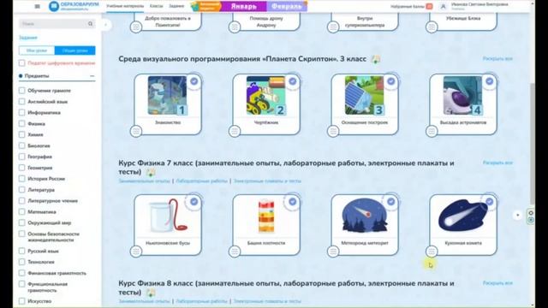Viewport: 548px width, 308px height.
Task: Open the Учебные материалы tab
Action: point(125,6)
